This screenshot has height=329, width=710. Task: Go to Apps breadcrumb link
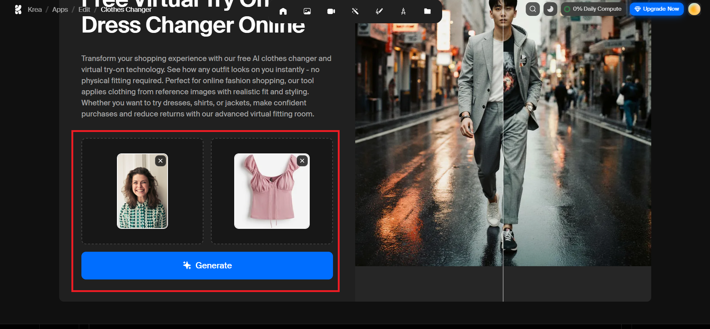pos(60,10)
